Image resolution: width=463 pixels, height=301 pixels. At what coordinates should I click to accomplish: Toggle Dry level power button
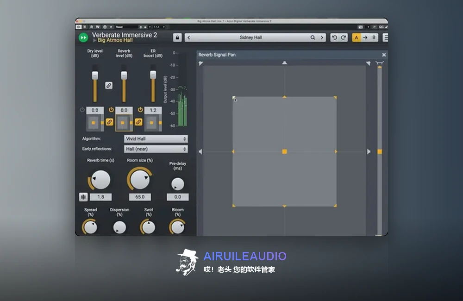pos(82,110)
